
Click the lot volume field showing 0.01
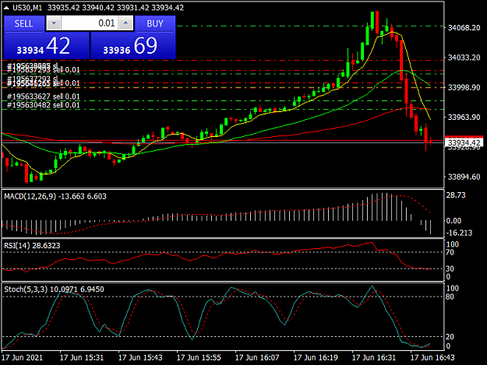pyautogui.click(x=90, y=23)
